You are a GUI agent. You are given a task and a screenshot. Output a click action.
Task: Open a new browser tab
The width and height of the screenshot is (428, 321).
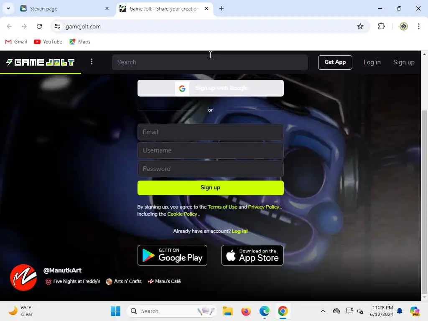(222, 8)
